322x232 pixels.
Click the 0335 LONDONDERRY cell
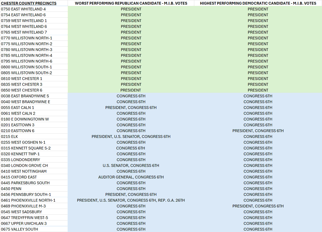pos(34,160)
